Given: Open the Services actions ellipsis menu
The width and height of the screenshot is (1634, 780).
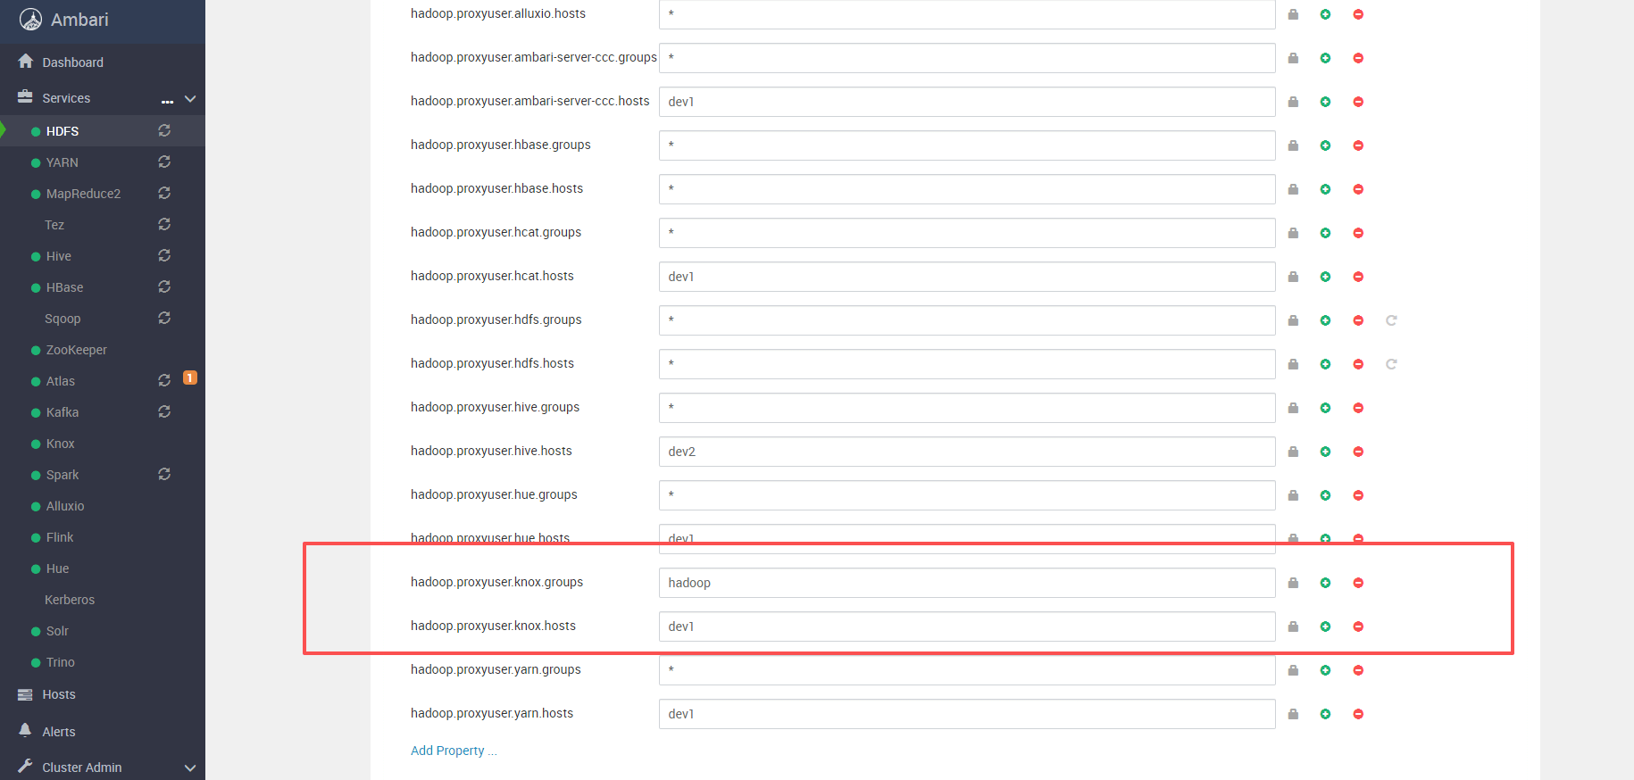Looking at the screenshot, I should [x=167, y=101].
